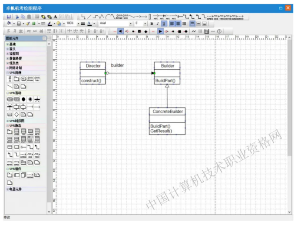Pick the decision diamond in UML活动
The width and height of the screenshot is (298, 226).
pos(17,114)
